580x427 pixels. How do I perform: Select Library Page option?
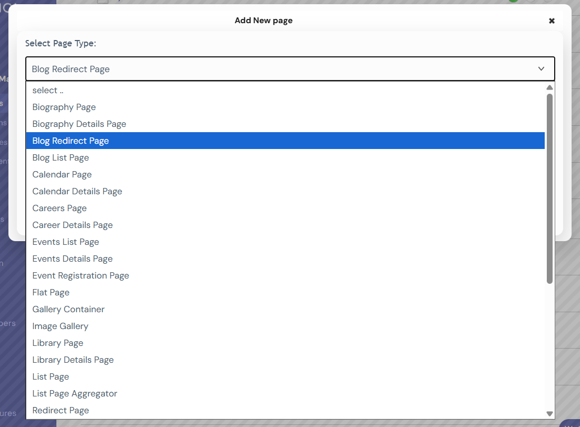[285, 343]
